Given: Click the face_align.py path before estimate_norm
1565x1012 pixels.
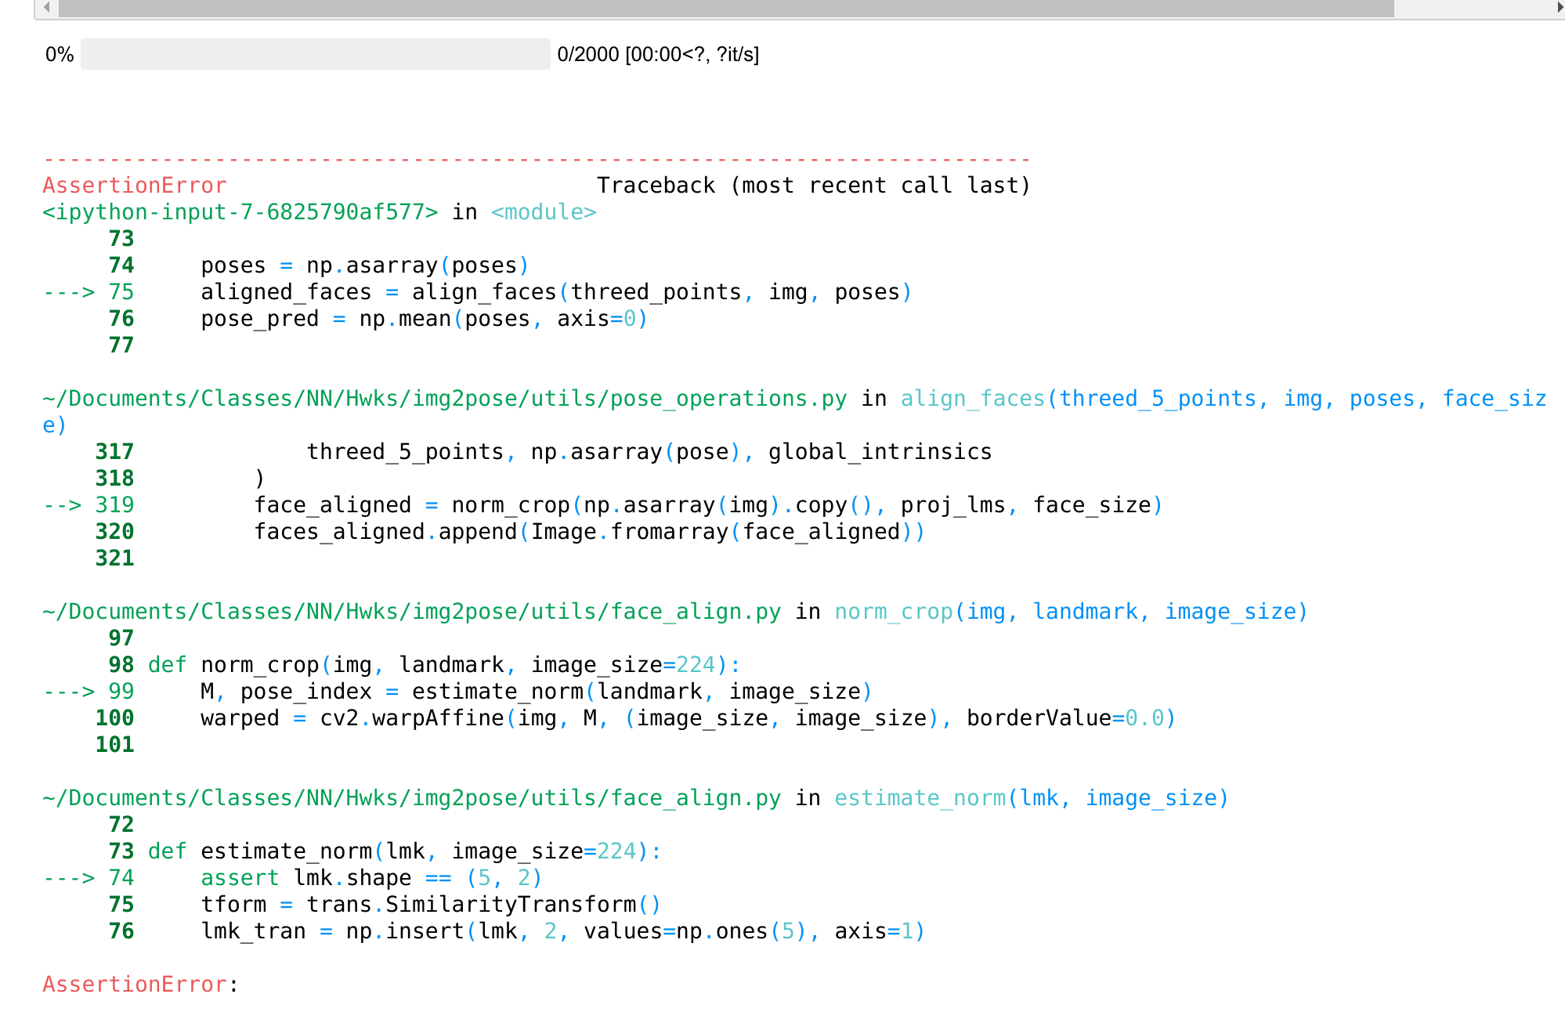Looking at the screenshot, I should tap(412, 798).
